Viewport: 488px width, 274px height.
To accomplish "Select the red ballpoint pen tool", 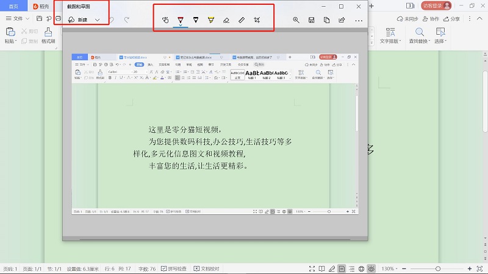I will 180,20.
